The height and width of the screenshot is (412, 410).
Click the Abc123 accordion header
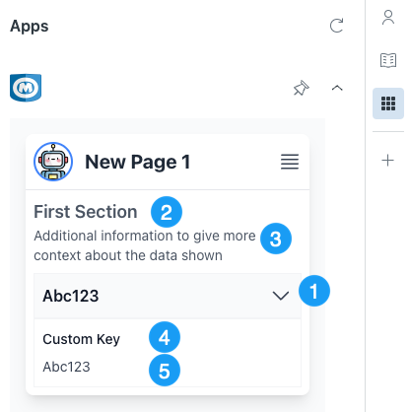pos(168,296)
